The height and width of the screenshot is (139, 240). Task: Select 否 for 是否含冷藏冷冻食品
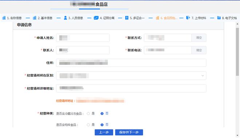click(x=102, y=114)
